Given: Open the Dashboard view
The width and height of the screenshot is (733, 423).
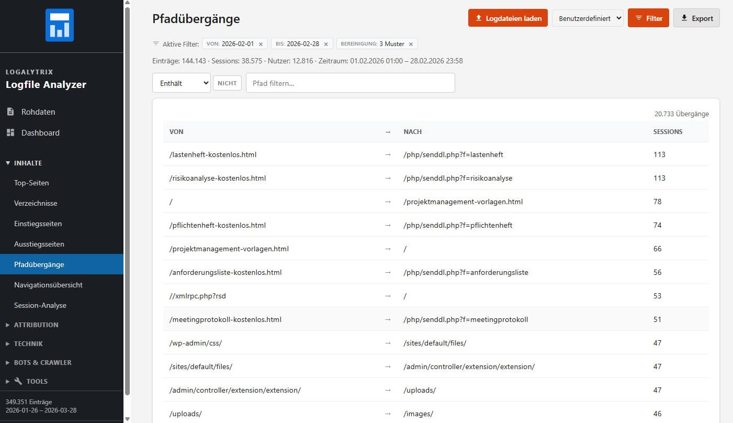Looking at the screenshot, I should pos(40,132).
